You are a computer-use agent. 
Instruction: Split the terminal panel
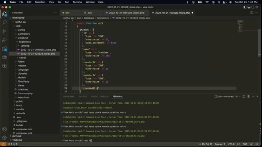(244, 96)
